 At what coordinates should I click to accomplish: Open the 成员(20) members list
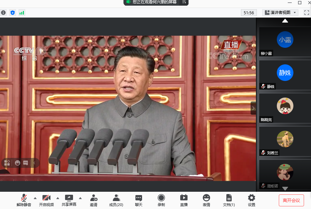coord(116,200)
